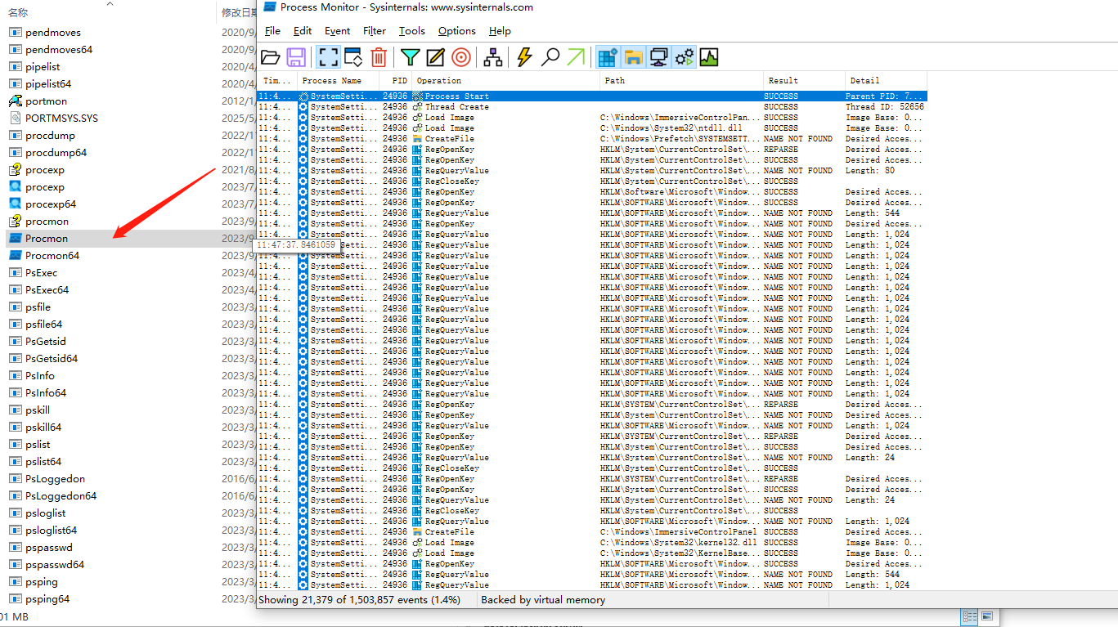Select pendmoves64 file in Explorer
The height and width of the screenshot is (627, 1118).
59,50
